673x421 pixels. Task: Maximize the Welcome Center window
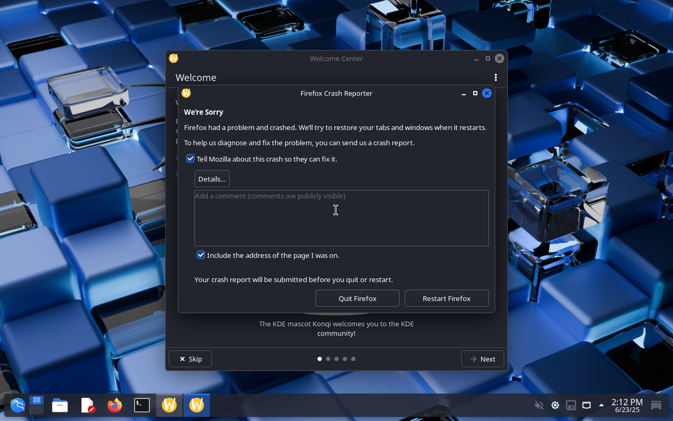488,58
